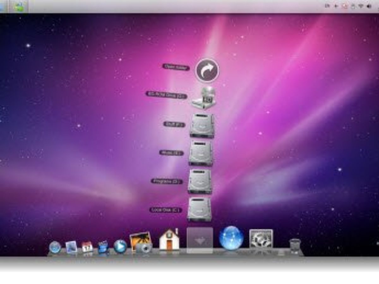Click the Music (E:) label
This screenshot has width=379, height=284.
(171, 153)
